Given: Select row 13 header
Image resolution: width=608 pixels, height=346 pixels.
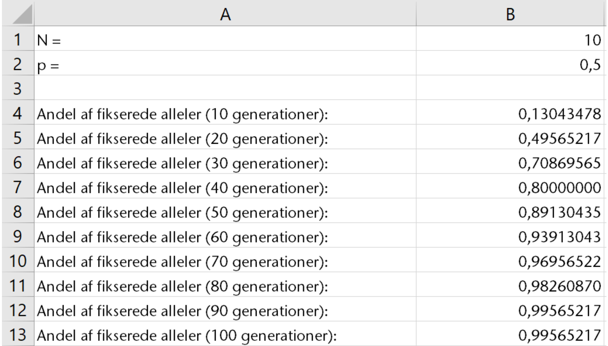Looking at the screenshot, I should [18, 335].
